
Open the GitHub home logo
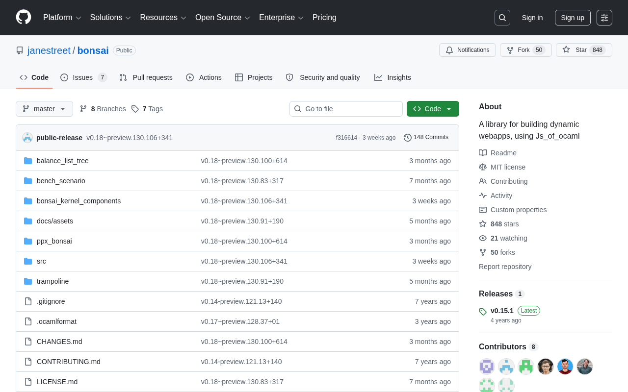(24, 17)
